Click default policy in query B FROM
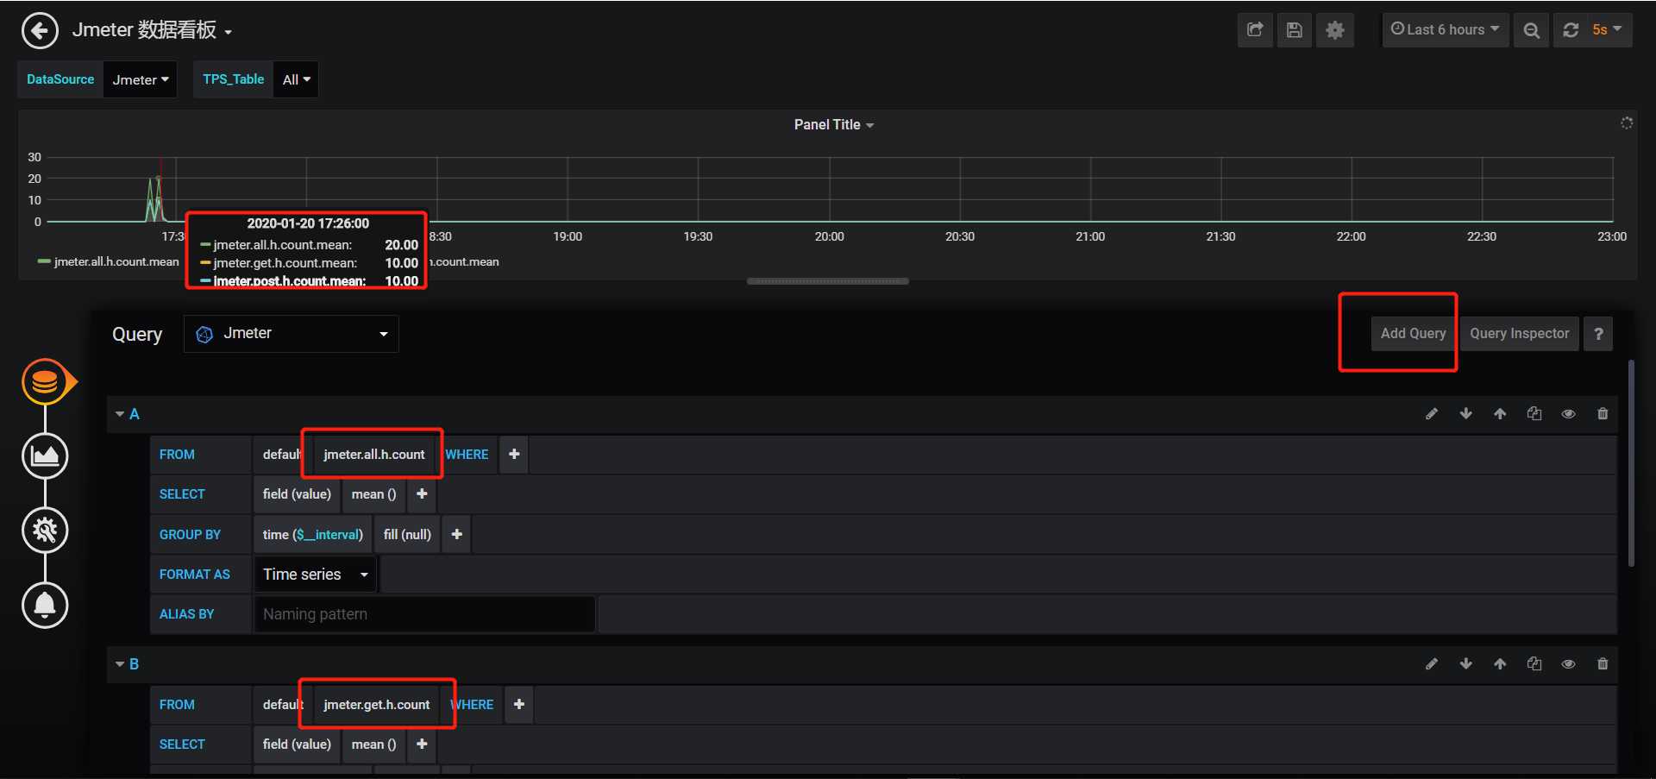Image resolution: width=1656 pixels, height=779 pixels. pyautogui.click(x=282, y=705)
